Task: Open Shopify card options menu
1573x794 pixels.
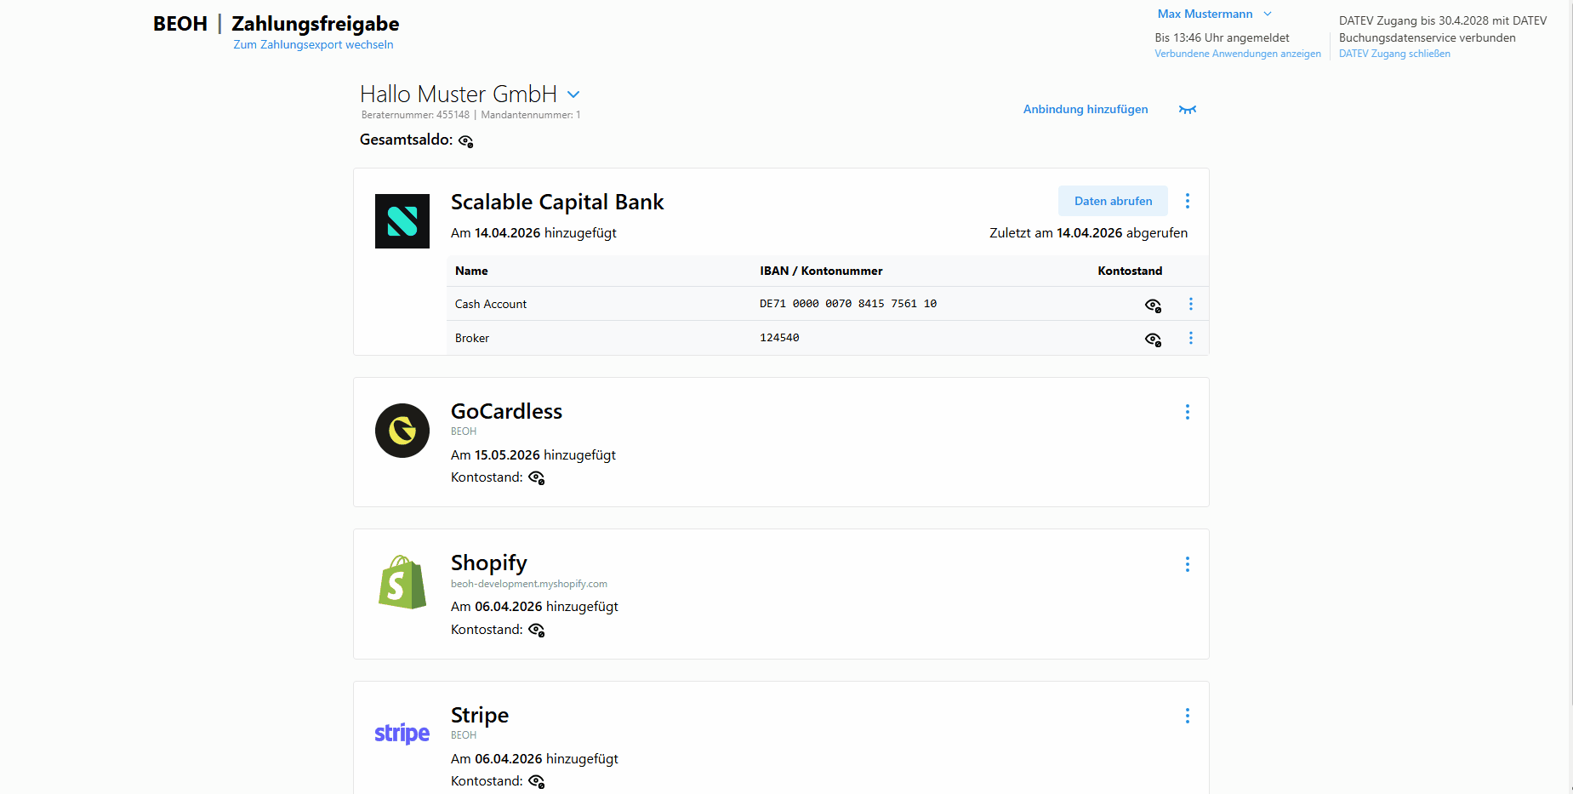Action: [x=1188, y=564]
